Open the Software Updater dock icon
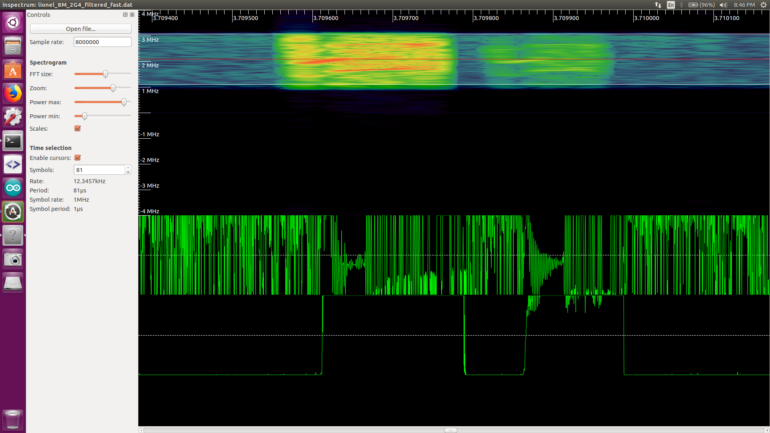 (x=13, y=212)
